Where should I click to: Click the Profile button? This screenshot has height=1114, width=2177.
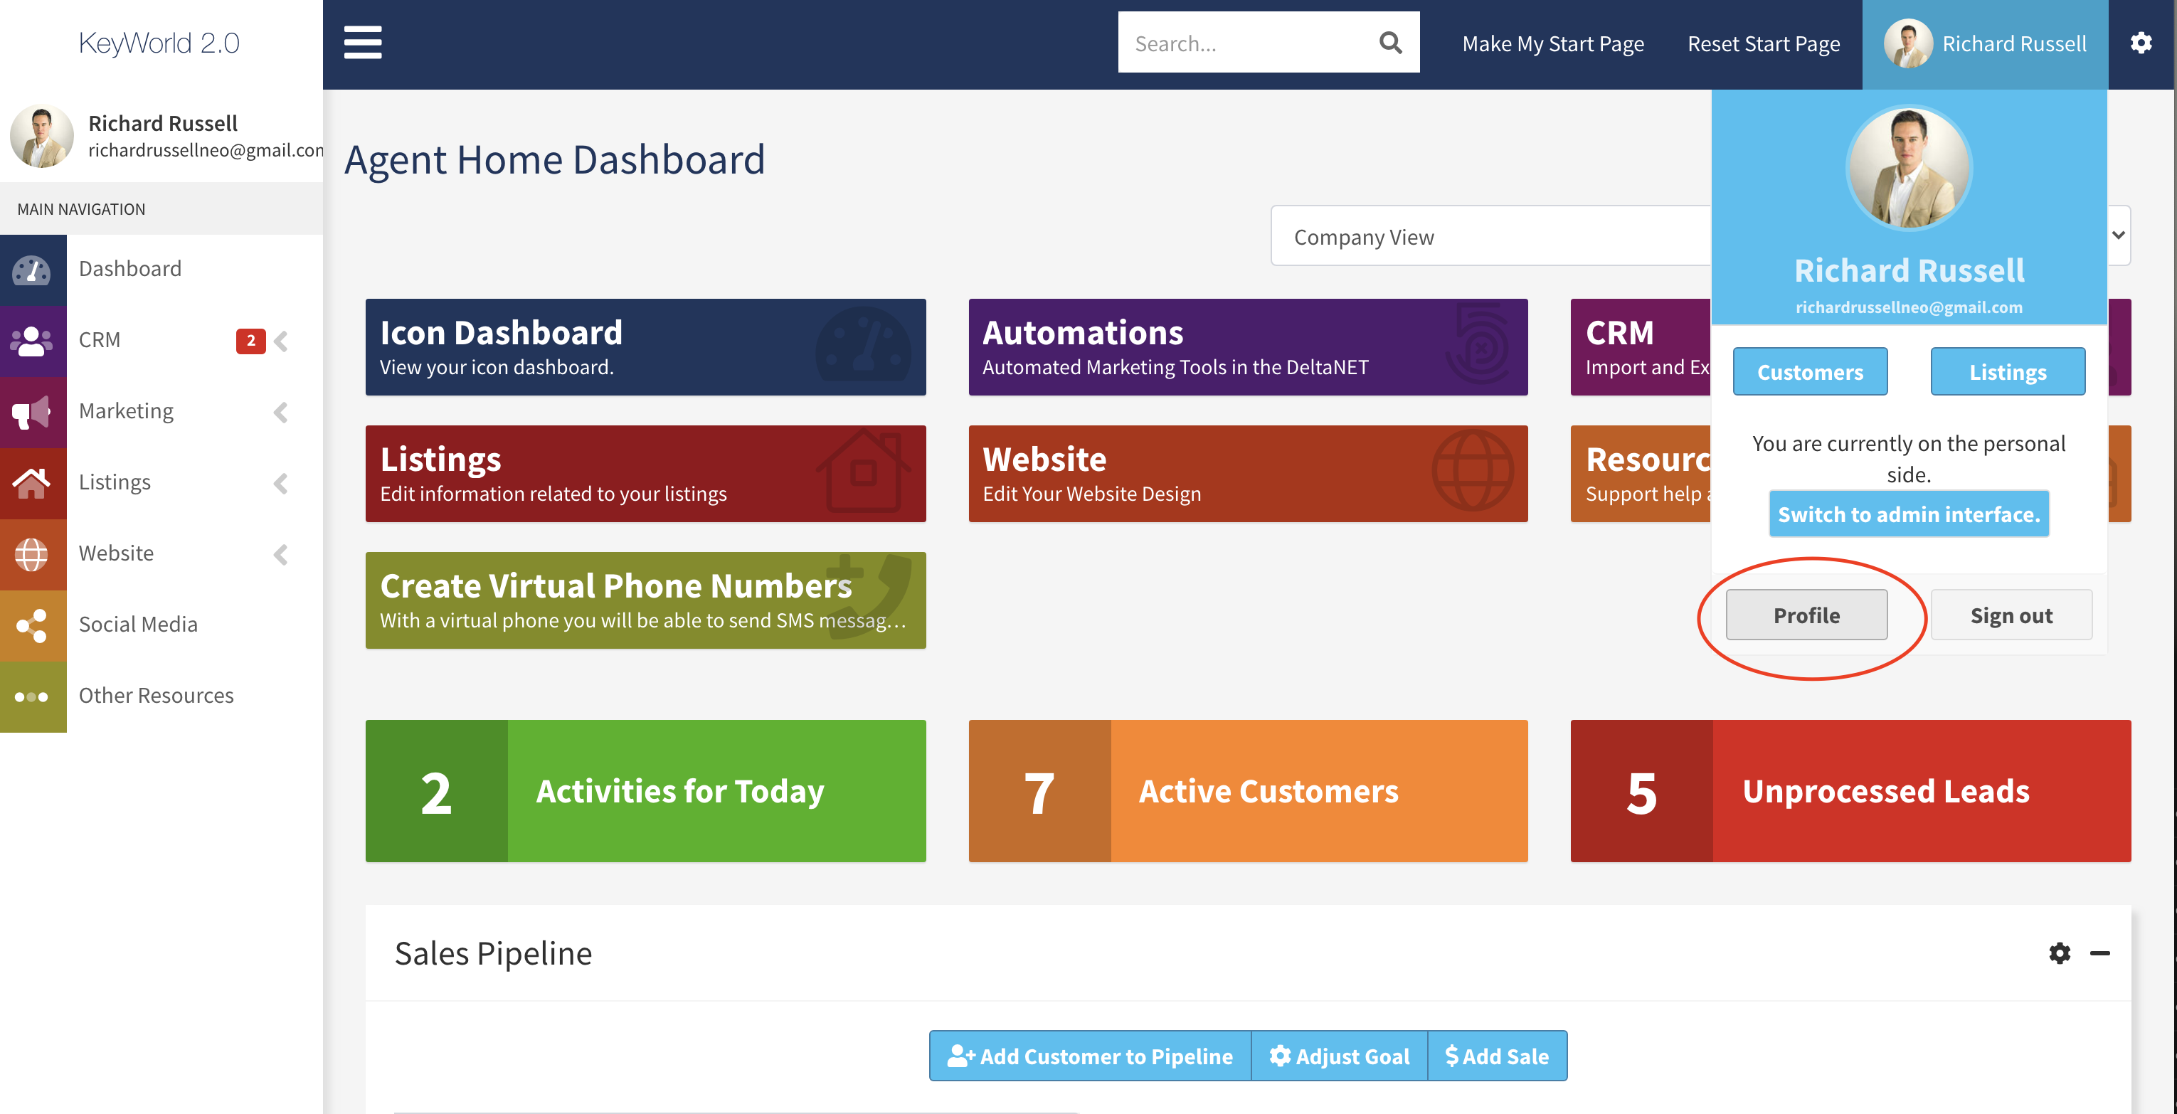[x=1806, y=615]
